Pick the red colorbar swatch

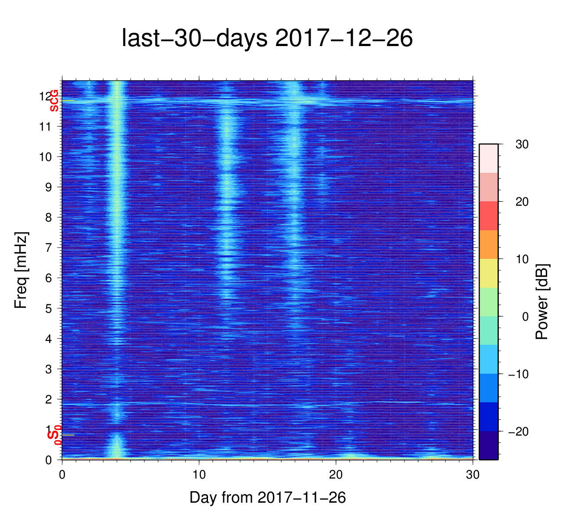[488, 216]
